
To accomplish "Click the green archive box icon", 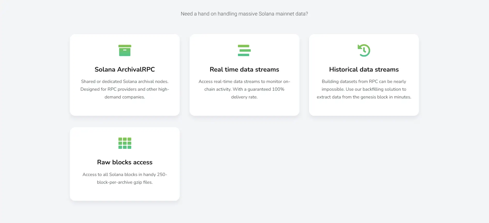I will point(125,50).
